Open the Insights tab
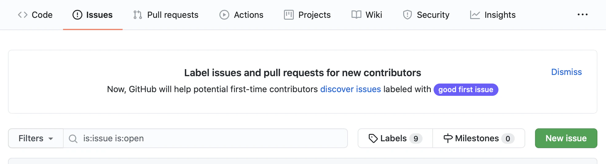Viewport: 606px width, 164px height. (x=500, y=15)
